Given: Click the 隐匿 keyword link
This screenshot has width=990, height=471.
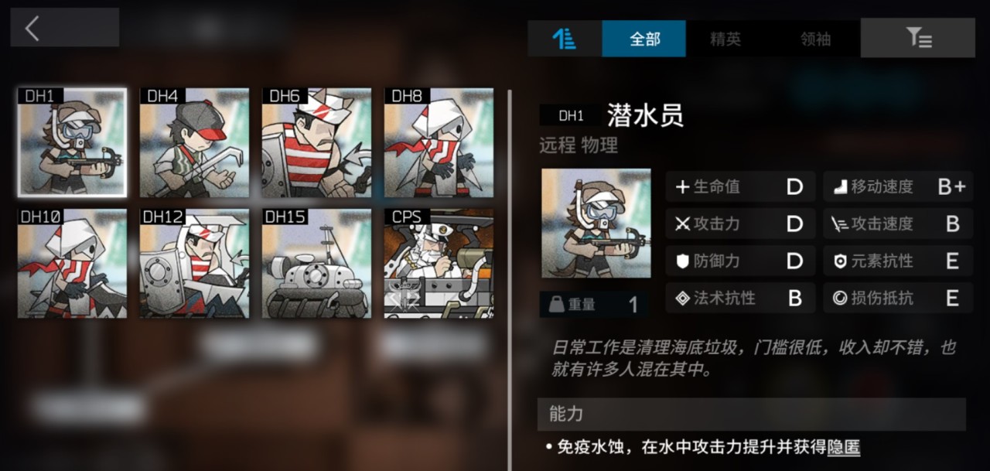Looking at the screenshot, I should pos(844,447).
